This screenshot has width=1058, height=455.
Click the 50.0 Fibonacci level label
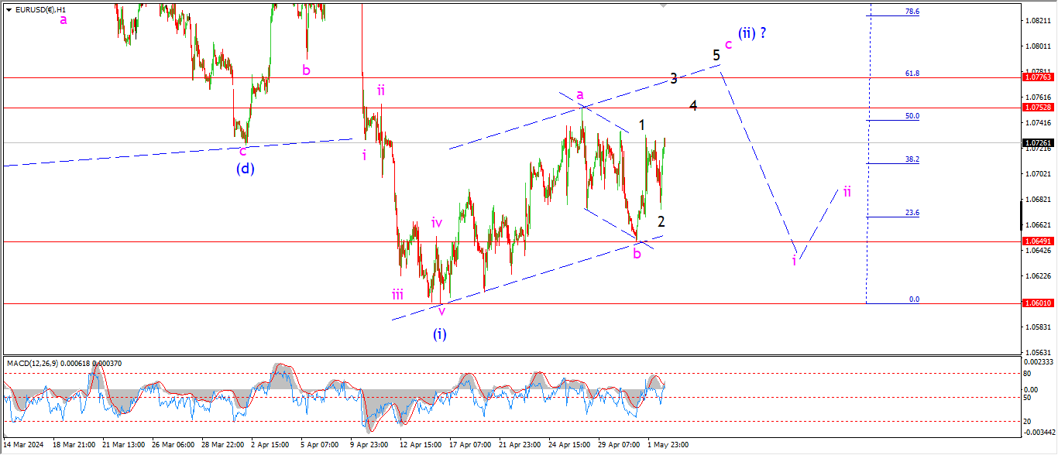point(912,116)
